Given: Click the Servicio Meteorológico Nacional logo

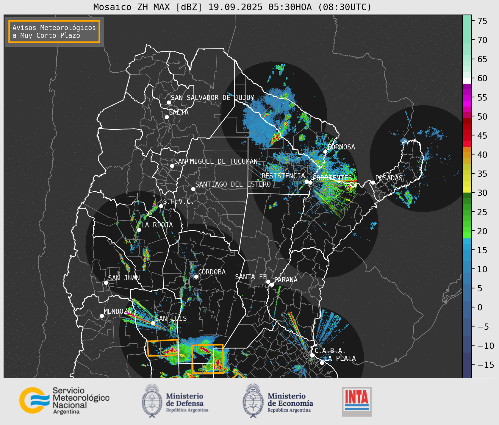Looking at the screenshot, I should (x=65, y=400).
